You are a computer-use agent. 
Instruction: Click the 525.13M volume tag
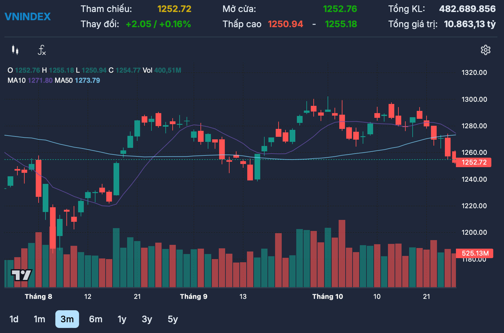[x=475, y=253]
